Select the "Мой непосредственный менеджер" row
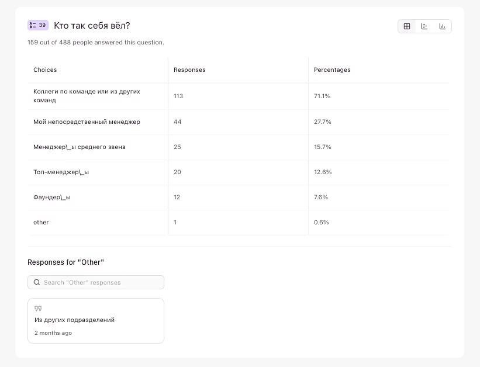This screenshot has width=480, height=367. (x=87, y=122)
